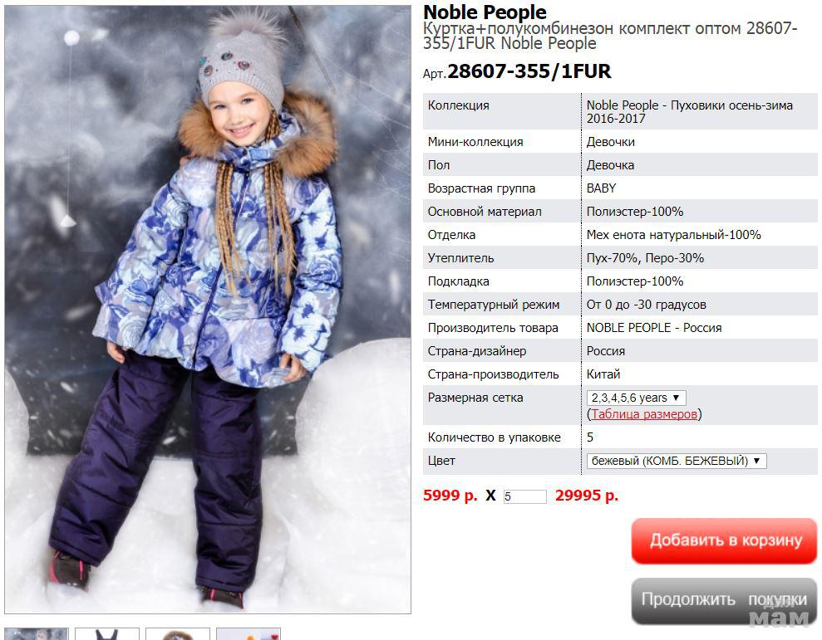Click the "Размерная сетка" row label
822x640 pixels.
(x=475, y=398)
